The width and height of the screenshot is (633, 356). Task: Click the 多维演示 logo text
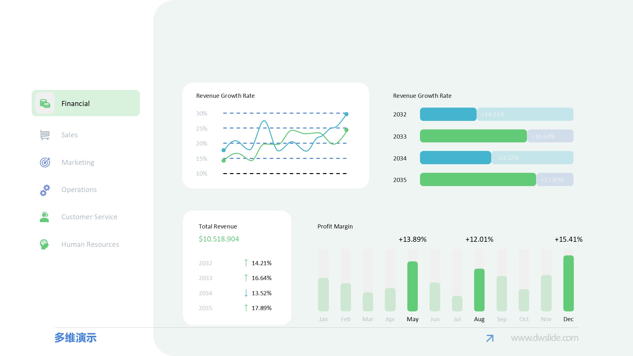coord(75,338)
